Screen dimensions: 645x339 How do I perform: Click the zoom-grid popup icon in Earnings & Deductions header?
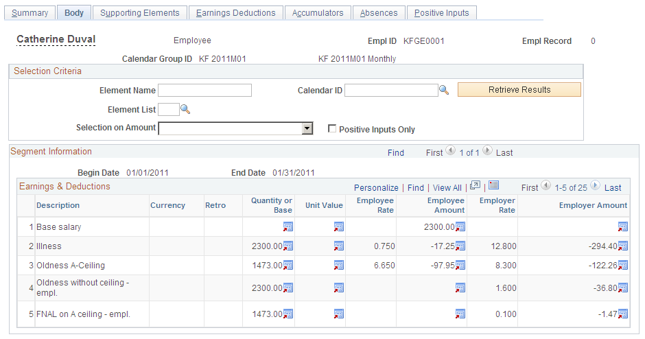pyautogui.click(x=475, y=185)
